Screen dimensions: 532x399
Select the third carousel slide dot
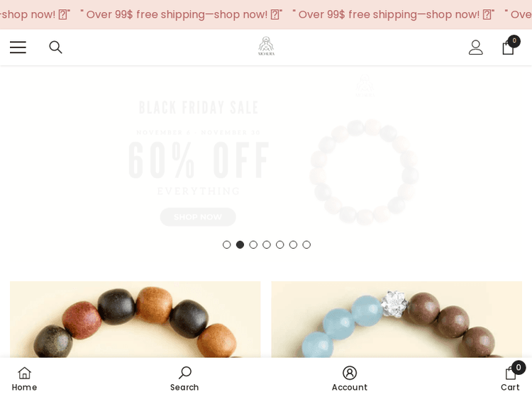(253, 245)
